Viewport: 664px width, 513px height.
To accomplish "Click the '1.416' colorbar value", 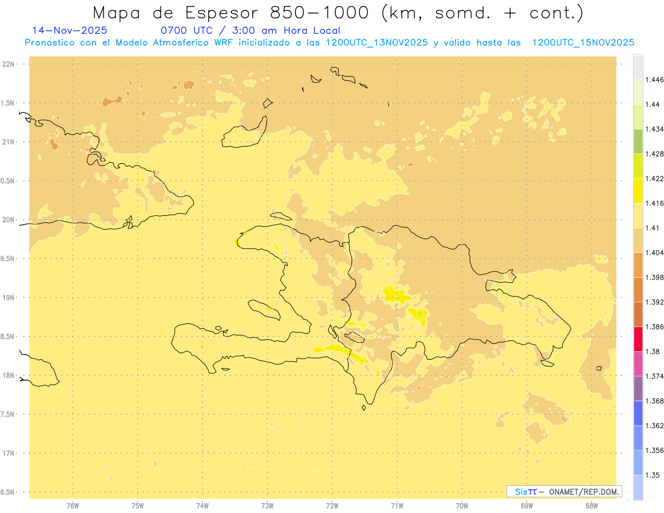I will 655,203.
